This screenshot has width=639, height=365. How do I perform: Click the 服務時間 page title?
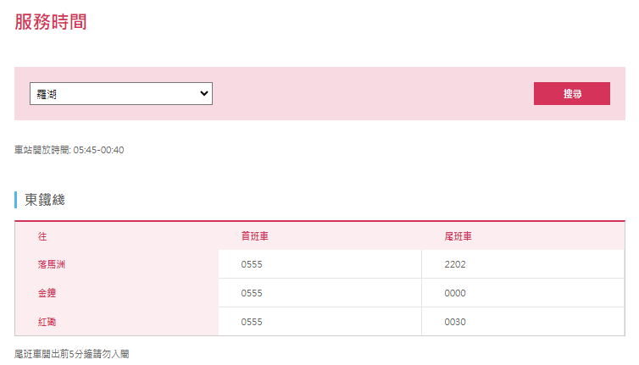click(x=51, y=21)
